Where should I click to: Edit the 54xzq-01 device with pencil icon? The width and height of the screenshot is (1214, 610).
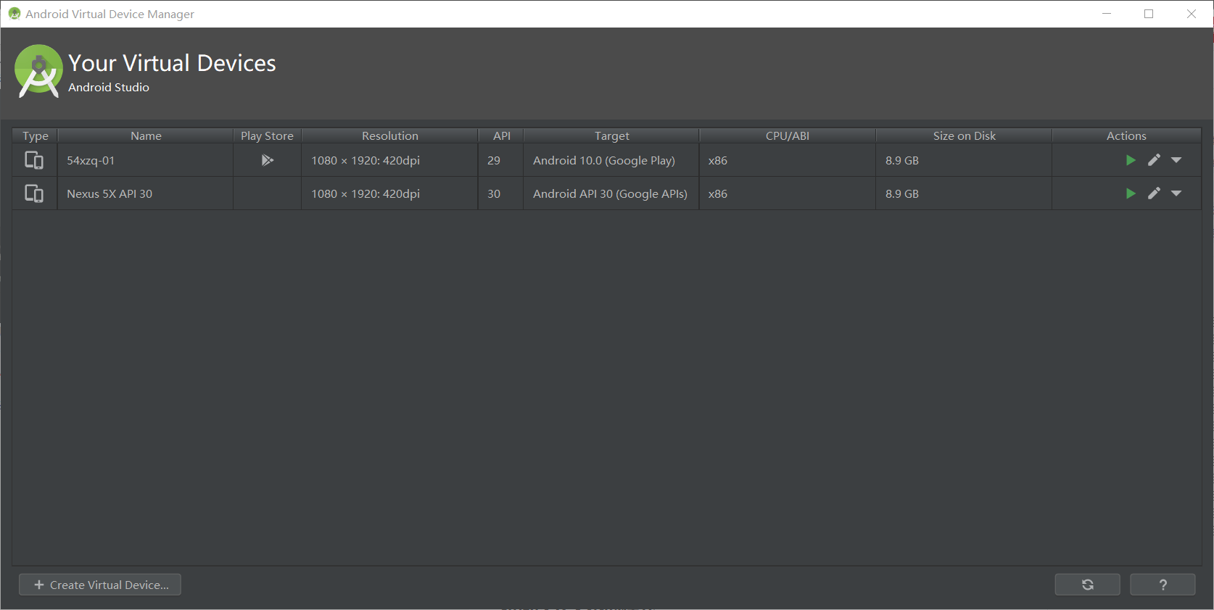1154,160
